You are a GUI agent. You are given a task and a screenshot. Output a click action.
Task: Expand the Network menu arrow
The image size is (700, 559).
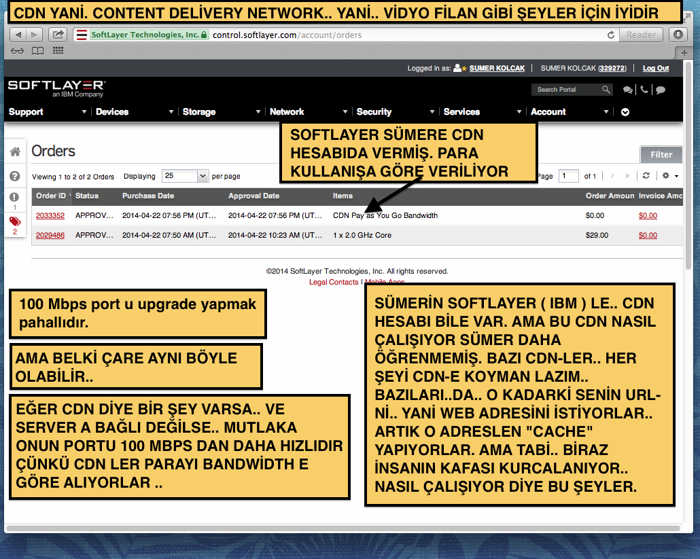[345, 111]
